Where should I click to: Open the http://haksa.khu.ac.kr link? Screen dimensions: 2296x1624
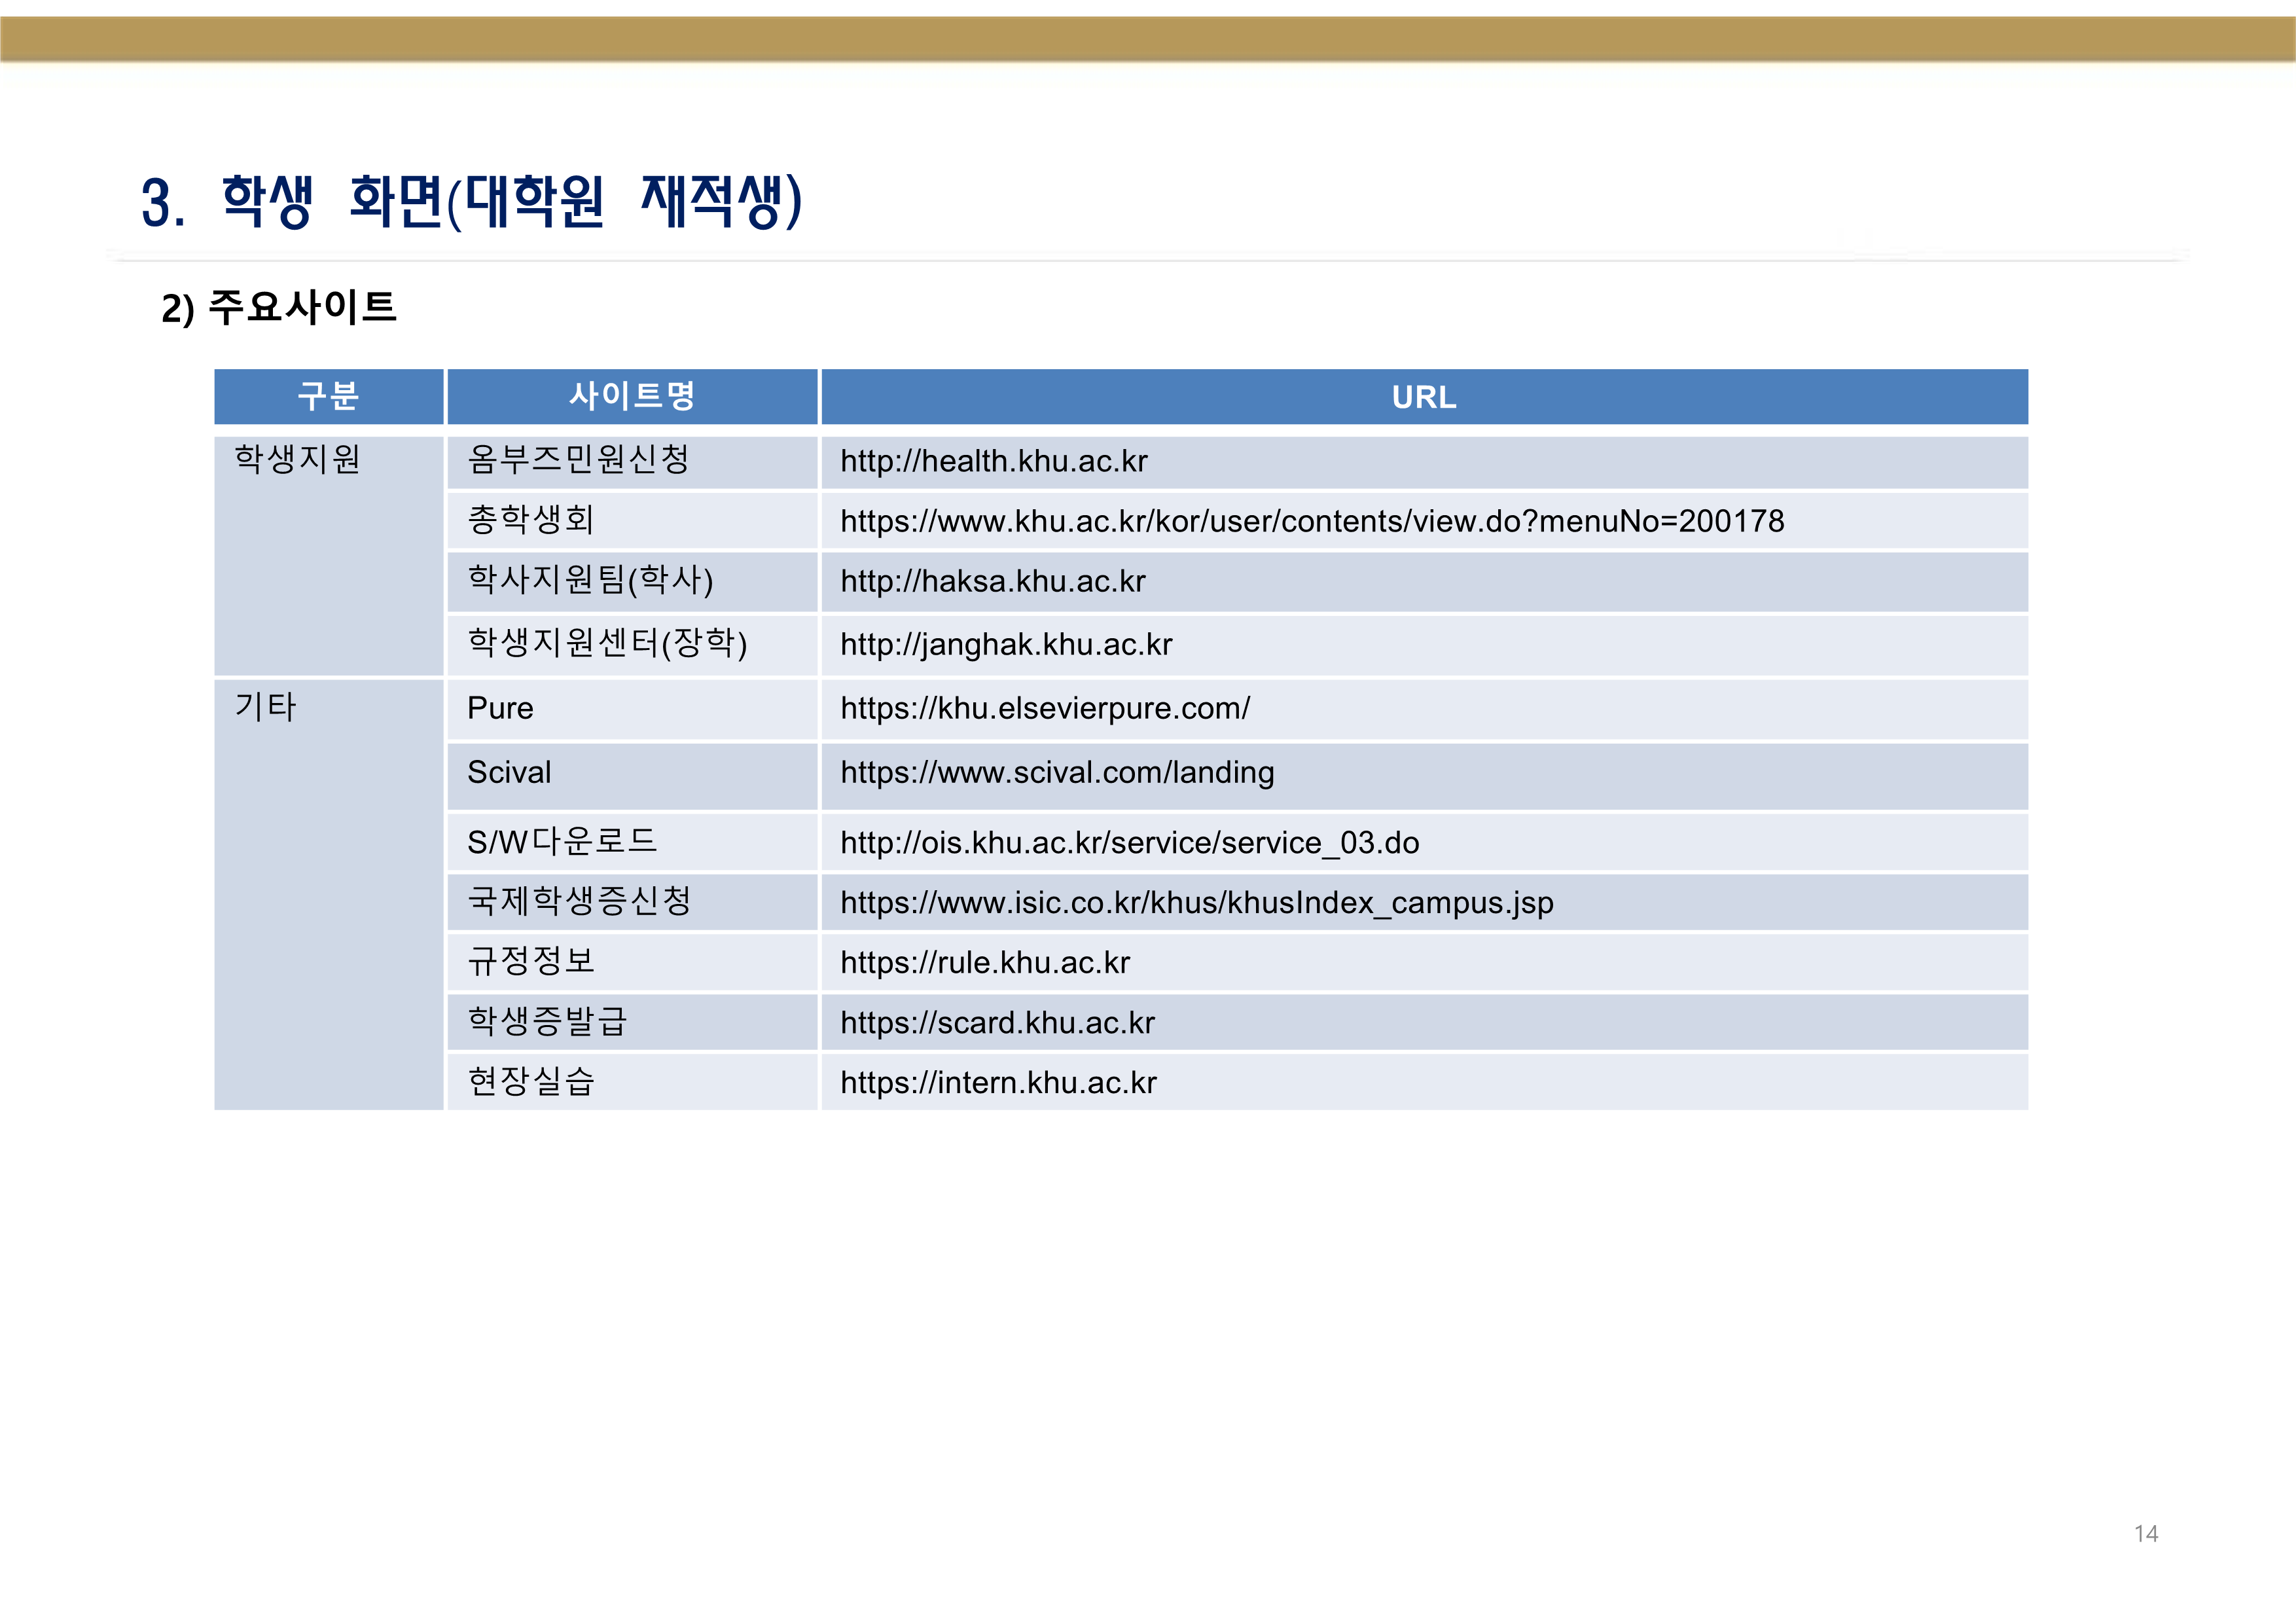click(x=992, y=581)
